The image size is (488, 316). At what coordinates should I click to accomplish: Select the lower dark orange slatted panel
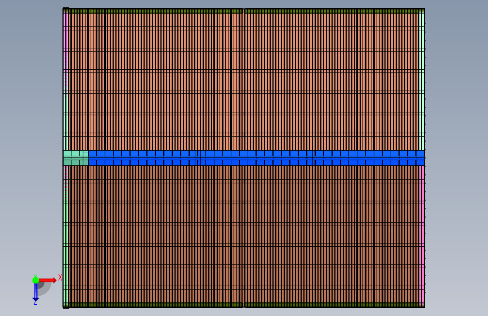coord(244,234)
